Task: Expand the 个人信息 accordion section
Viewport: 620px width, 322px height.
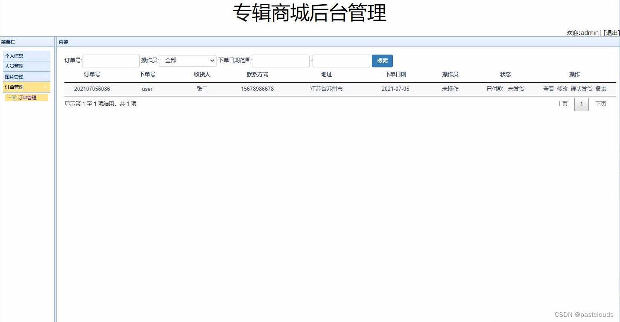Action: (26, 56)
